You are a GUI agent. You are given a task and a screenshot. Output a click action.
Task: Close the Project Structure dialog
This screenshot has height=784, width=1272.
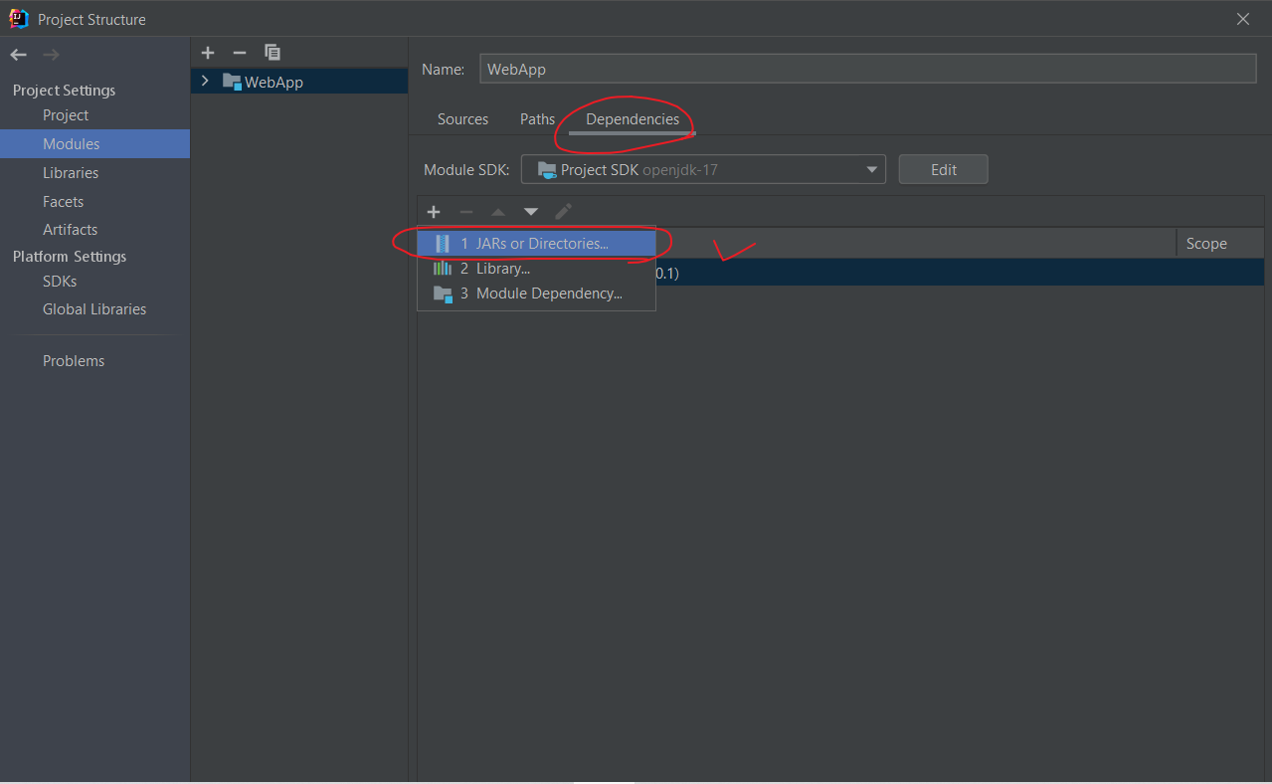(1243, 19)
